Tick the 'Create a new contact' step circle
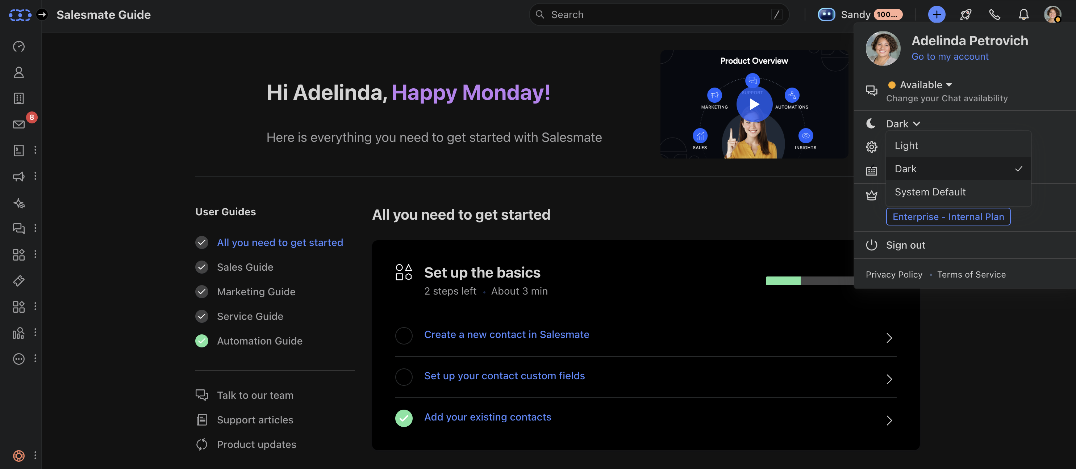 click(x=404, y=335)
